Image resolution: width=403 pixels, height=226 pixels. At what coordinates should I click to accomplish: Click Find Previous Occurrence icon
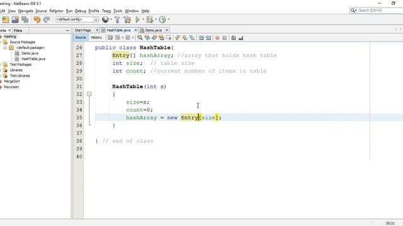point(147,38)
